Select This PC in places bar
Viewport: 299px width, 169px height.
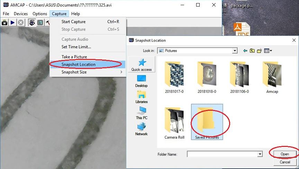(142, 113)
